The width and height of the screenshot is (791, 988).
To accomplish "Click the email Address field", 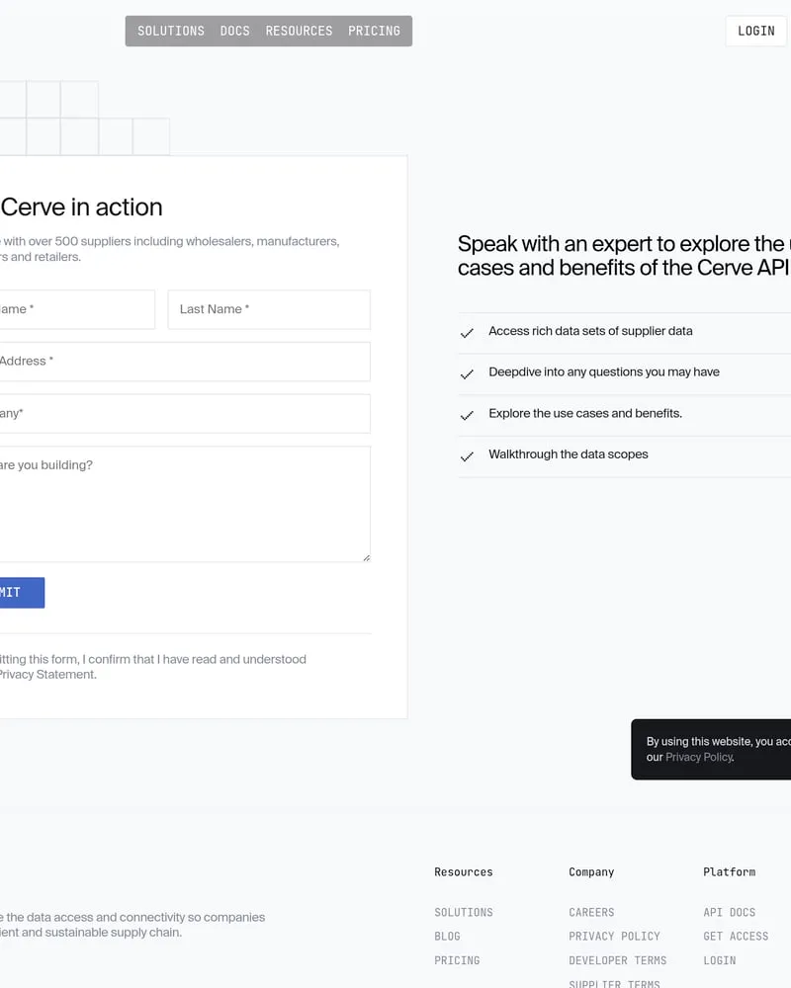I will click(185, 362).
